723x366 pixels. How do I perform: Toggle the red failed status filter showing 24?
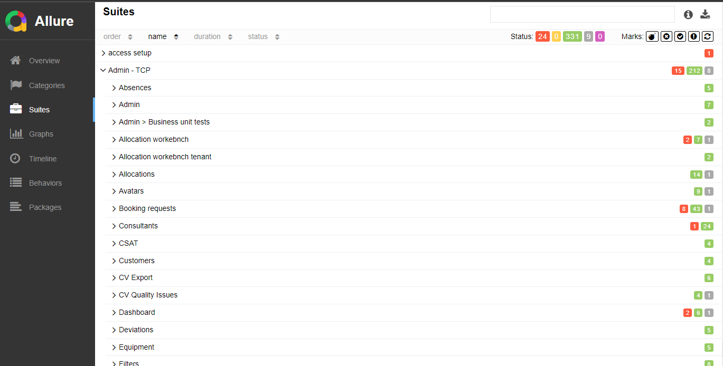click(542, 36)
